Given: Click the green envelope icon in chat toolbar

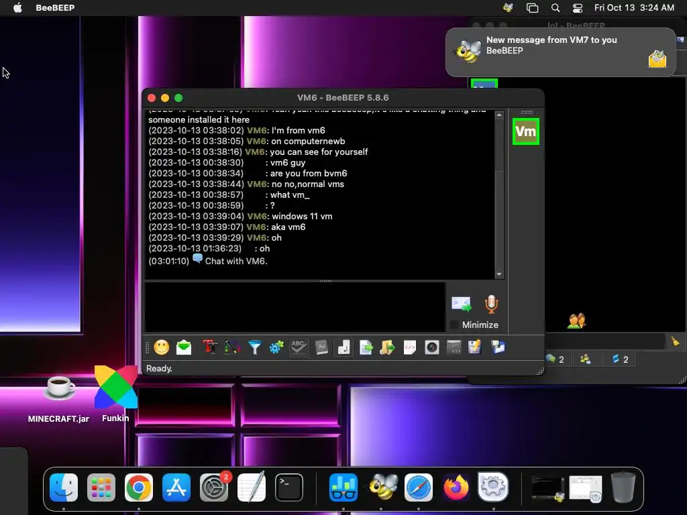Looking at the screenshot, I should pyautogui.click(x=184, y=348).
